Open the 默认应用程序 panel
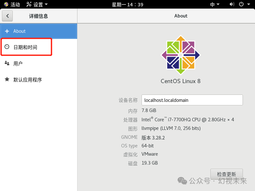Screen dimensions: 255x191 (28, 80)
